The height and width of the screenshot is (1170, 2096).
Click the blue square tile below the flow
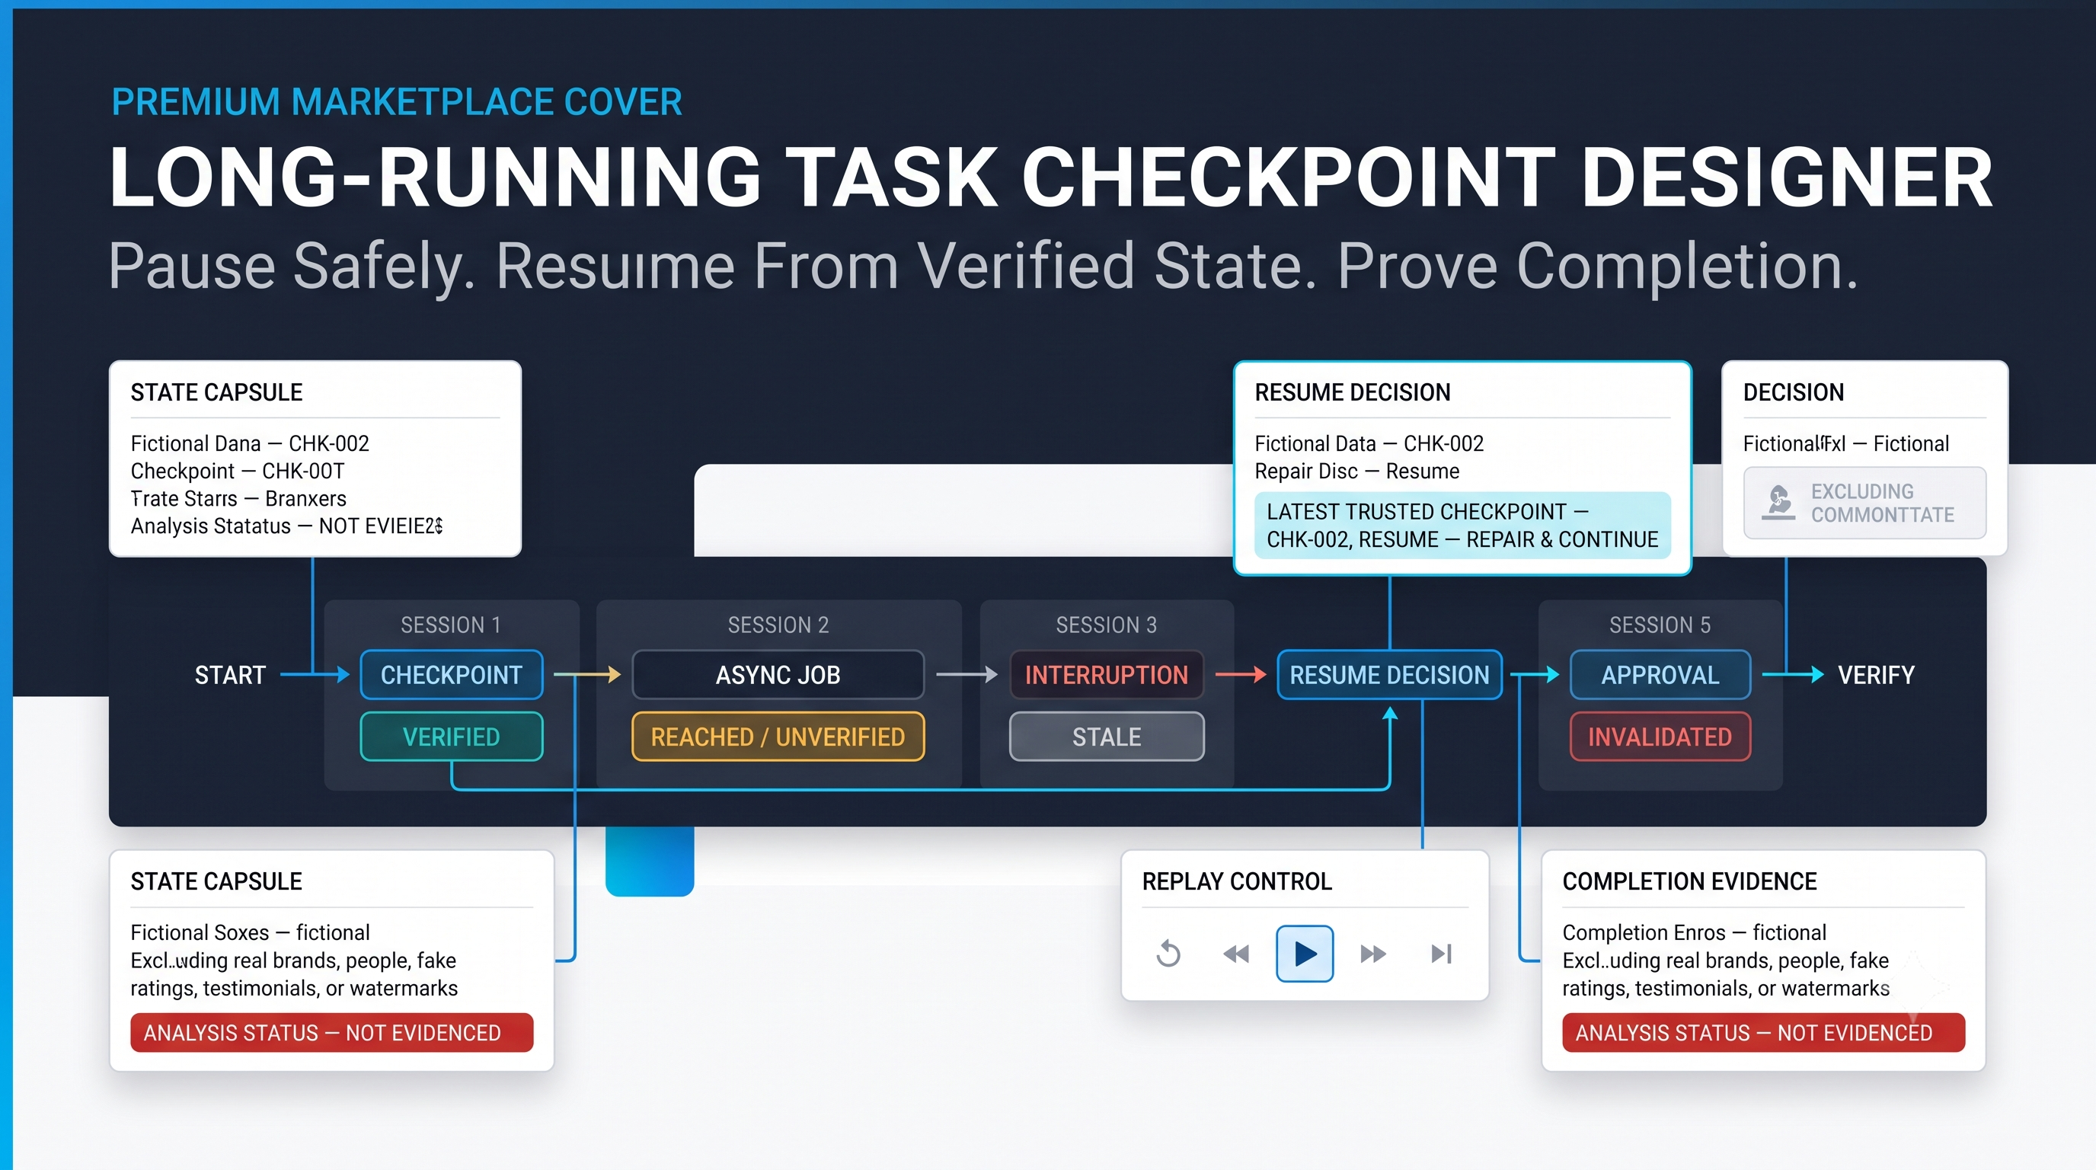pyautogui.click(x=650, y=861)
